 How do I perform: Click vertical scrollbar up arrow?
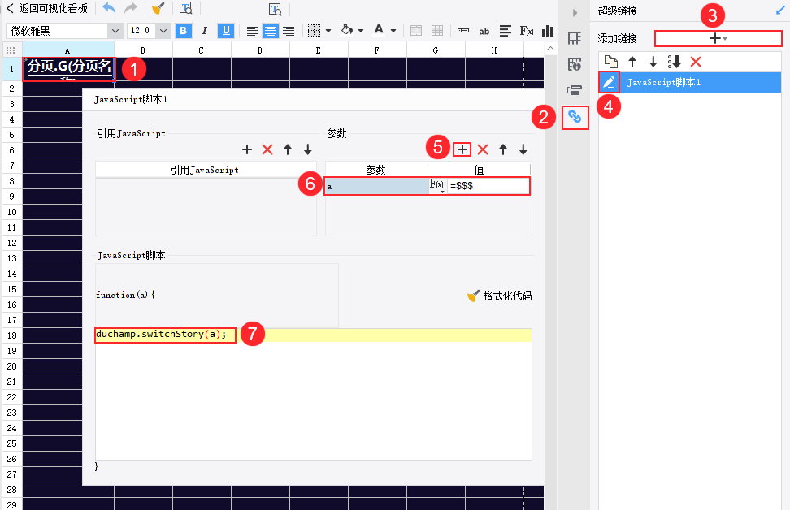(x=551, y=49)
